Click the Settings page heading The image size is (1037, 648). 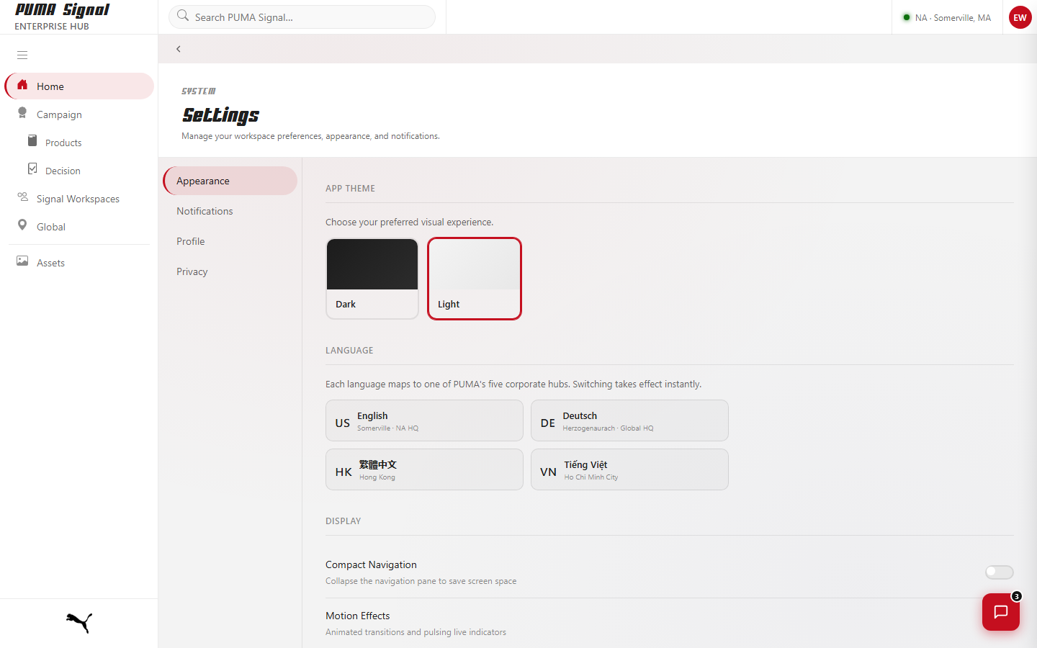click(x=220, y=115)
